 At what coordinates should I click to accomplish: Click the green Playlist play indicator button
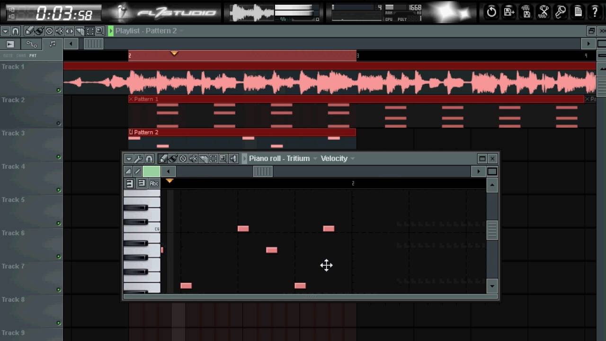pos(111,31)
